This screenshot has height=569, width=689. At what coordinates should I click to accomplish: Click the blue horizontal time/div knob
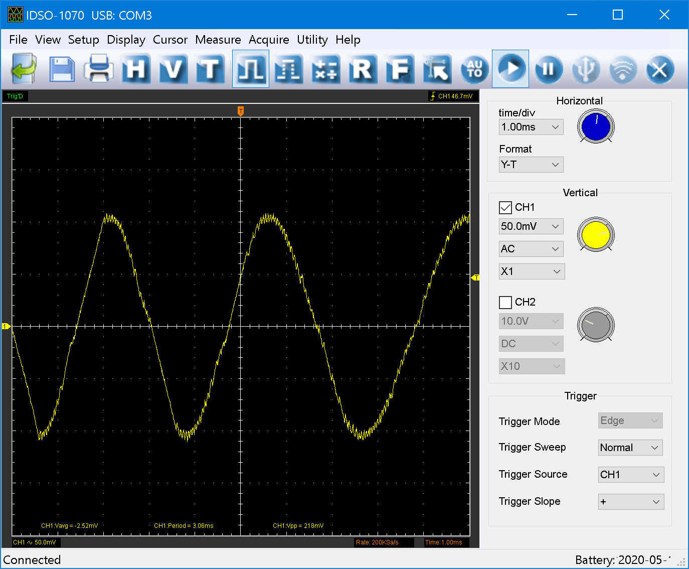[596, 126]
